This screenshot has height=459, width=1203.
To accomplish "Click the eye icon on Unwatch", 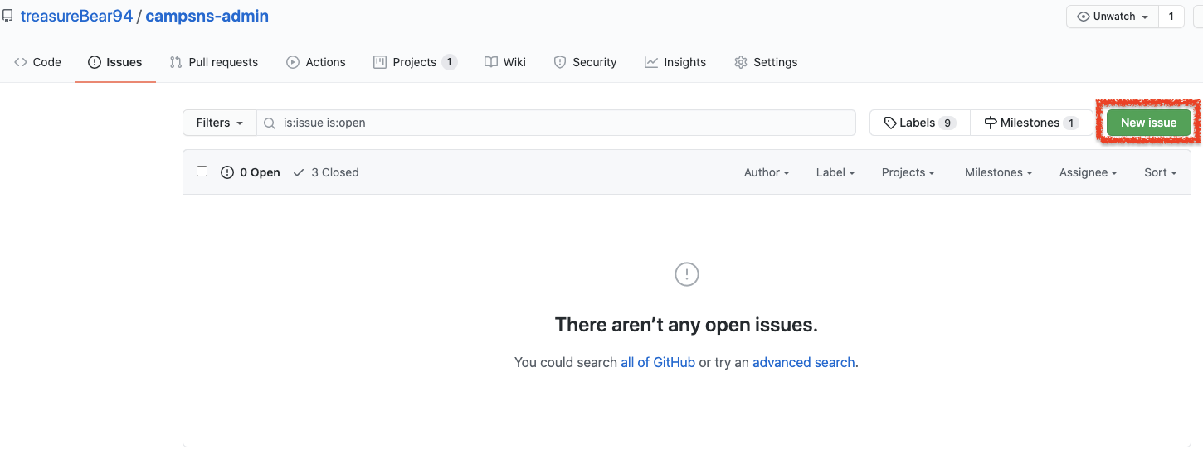I will (1083, 17).
